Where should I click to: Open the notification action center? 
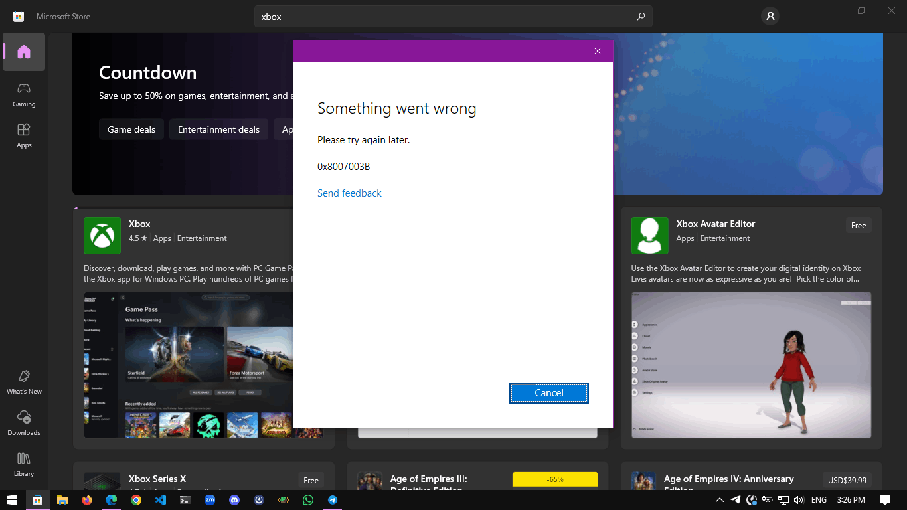click(884, 500)
